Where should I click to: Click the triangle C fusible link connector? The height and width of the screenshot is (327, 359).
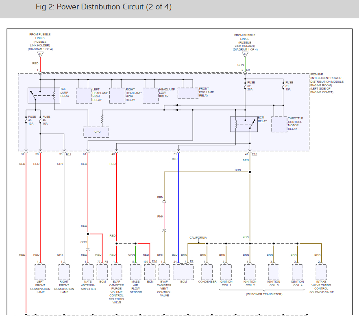click(245, 55)
